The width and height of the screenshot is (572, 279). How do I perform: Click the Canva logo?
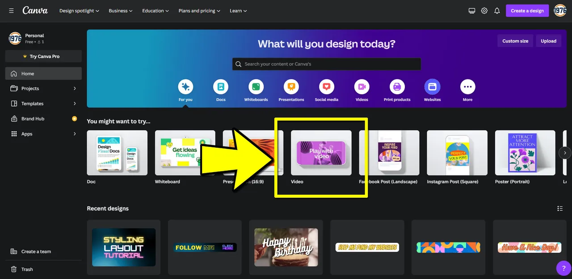35,10
